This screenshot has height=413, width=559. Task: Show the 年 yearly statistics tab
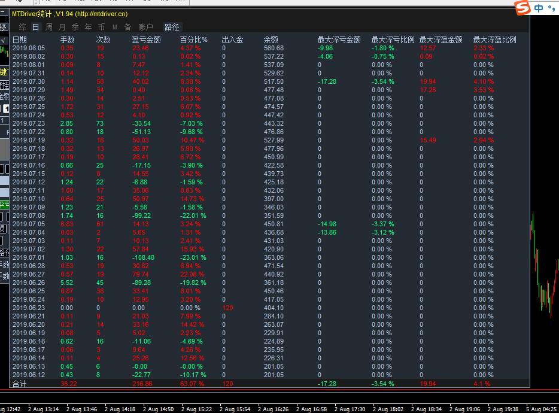point(89,27)
